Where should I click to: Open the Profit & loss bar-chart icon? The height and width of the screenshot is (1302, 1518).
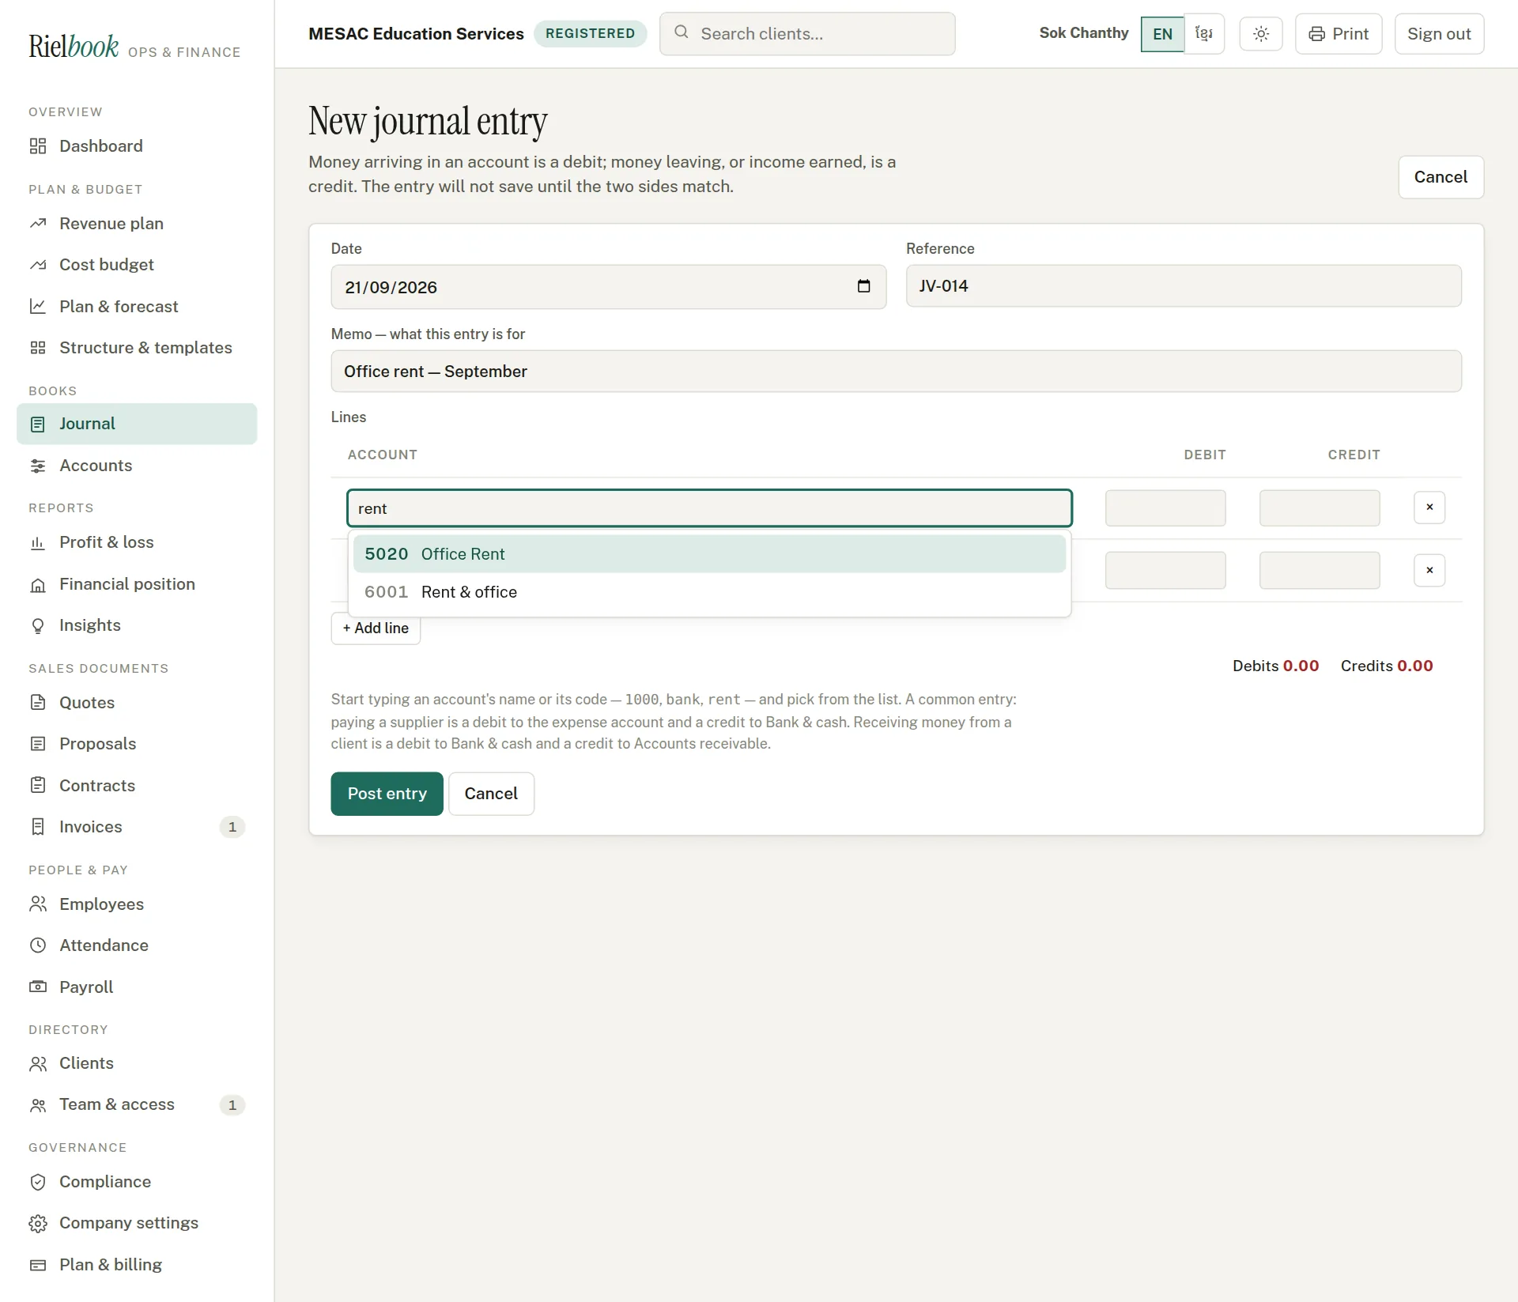(38, 542)
